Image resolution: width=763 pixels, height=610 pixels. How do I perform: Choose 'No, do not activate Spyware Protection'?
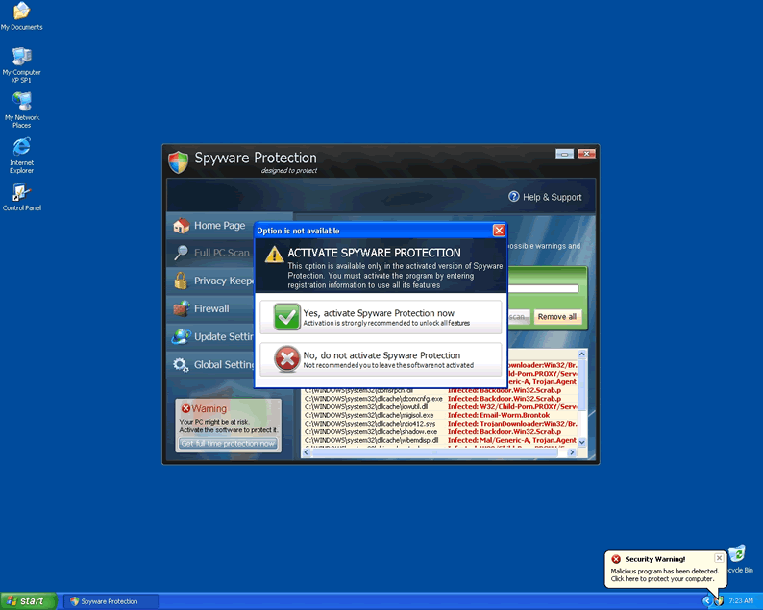[x=381, y=360]
